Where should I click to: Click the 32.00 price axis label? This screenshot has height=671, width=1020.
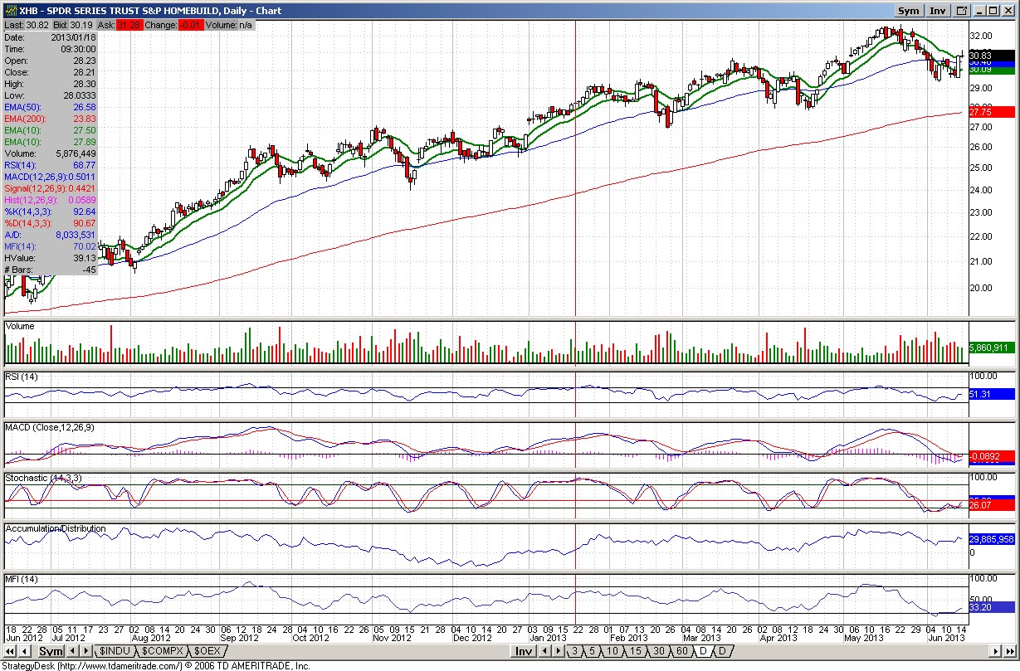[x=982, y=36]
